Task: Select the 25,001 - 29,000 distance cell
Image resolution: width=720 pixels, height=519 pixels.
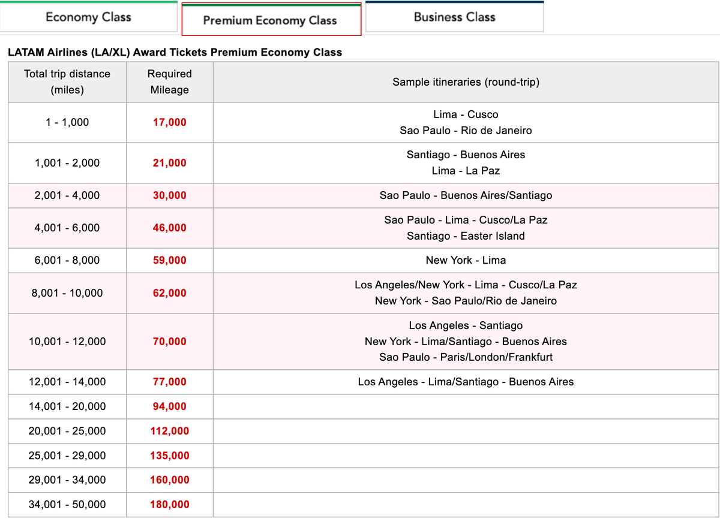Action: click(x=67, y=455)
